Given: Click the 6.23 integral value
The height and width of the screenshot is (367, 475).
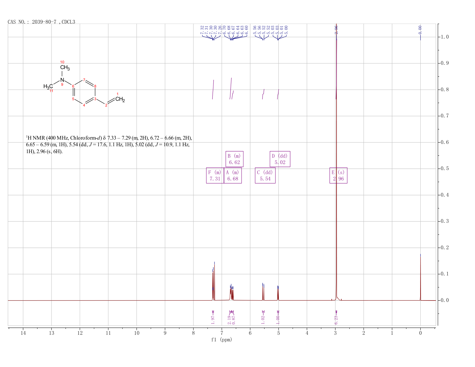Looking at the screenshot, I should pos(336,320).
